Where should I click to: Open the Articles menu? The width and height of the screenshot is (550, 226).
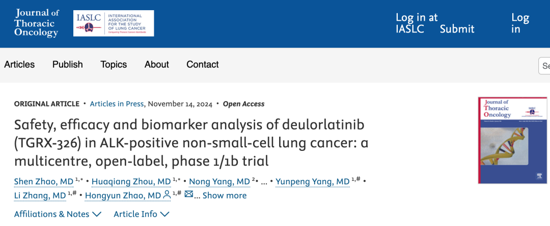[19, 64]
